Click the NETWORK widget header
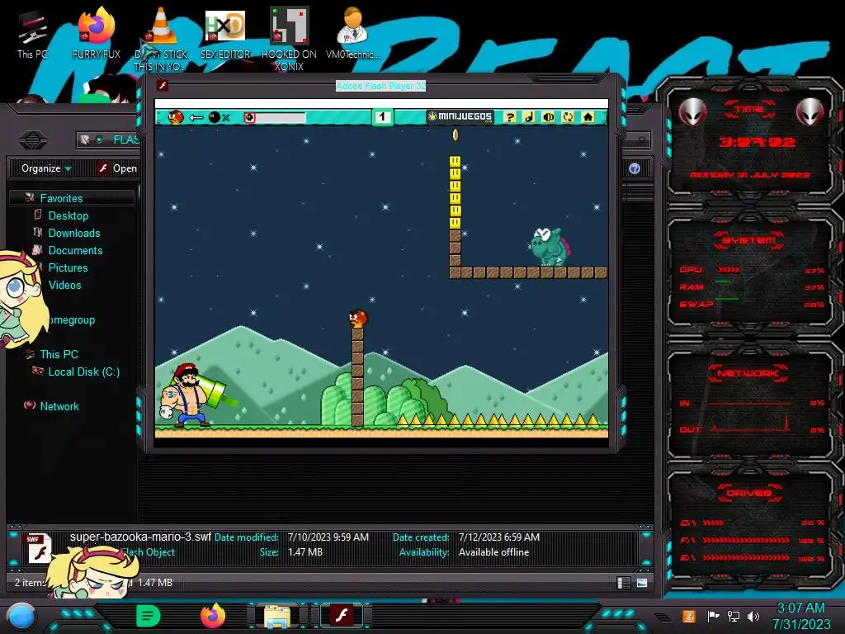The image size is (845, 634). pyautogui.click(x=748, y=373)
